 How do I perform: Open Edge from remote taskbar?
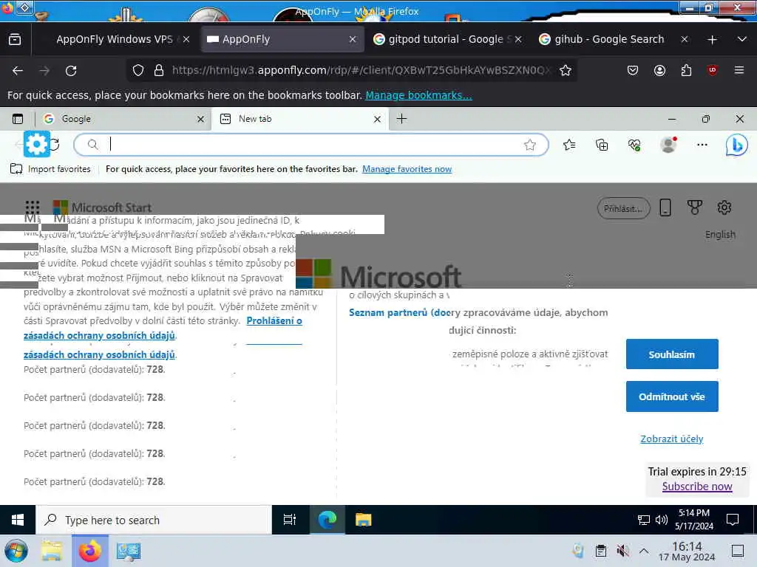pos(327,520)
